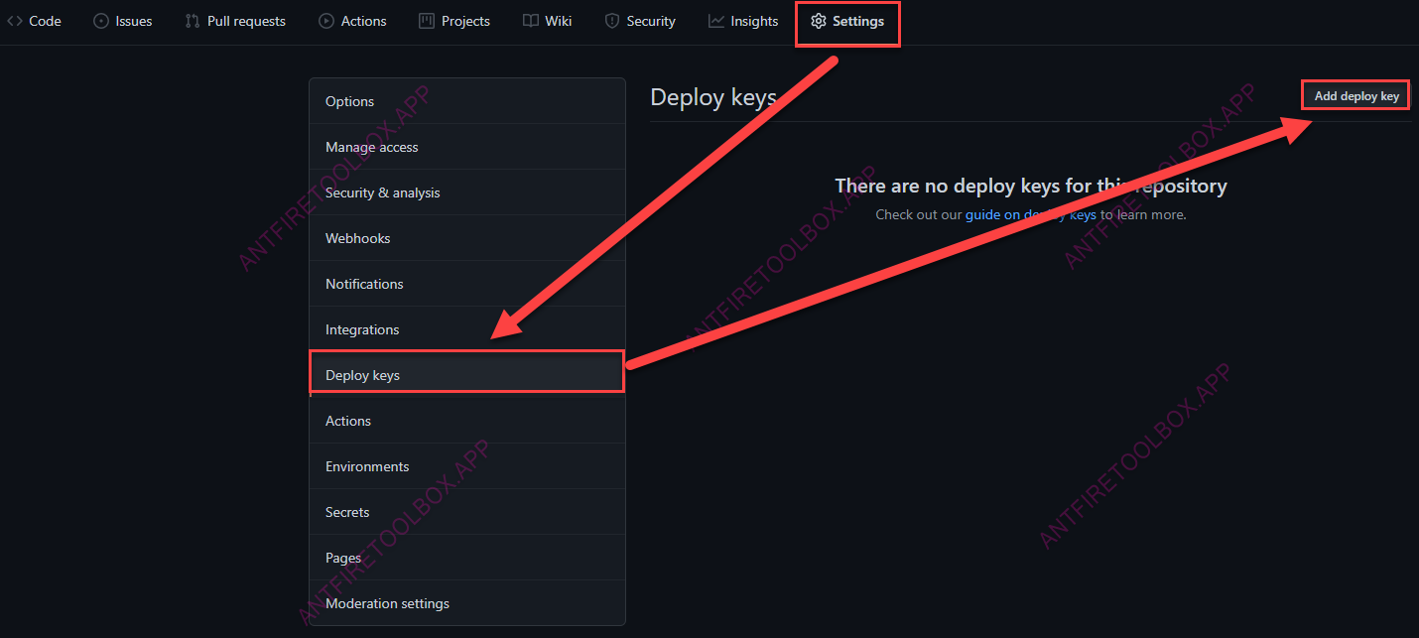Click the Deploy keys page heading
1419x638 pixels.
click(x=713, y=97)
